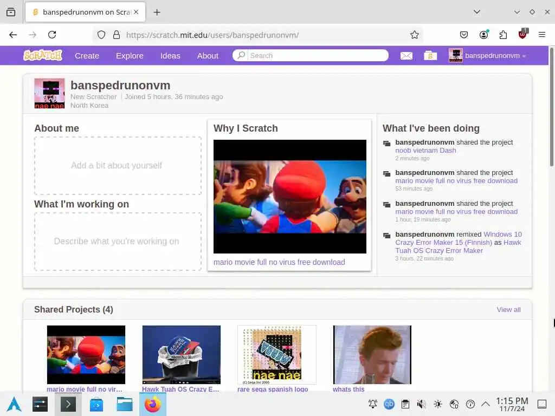Viewport: 555px width, 416px height.
Task: Open the mario movie shared project thumbnail
Action: [x=86, y=355]
